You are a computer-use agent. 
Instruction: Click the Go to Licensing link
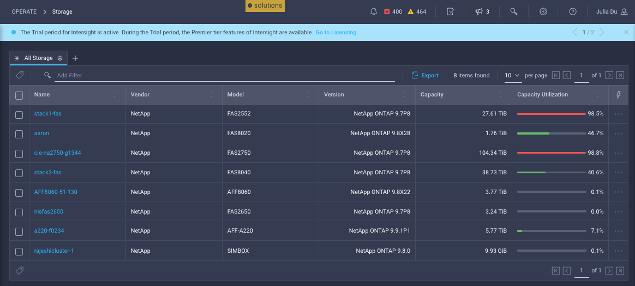(336, 33)
